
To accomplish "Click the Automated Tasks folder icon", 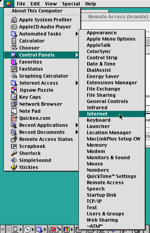I will (x=14, y=34).
